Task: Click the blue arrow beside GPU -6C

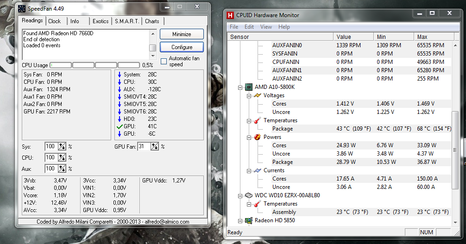Action: point(120,134)
